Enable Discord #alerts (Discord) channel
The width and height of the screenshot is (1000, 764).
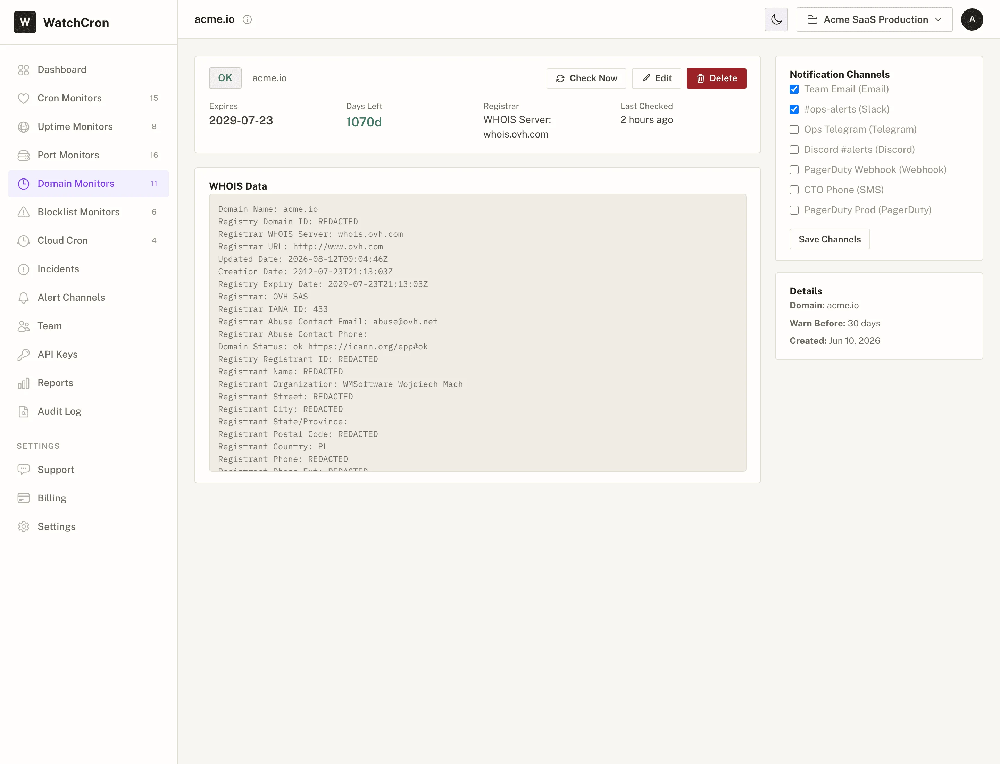pyautogui.click(x=794, y=150)
